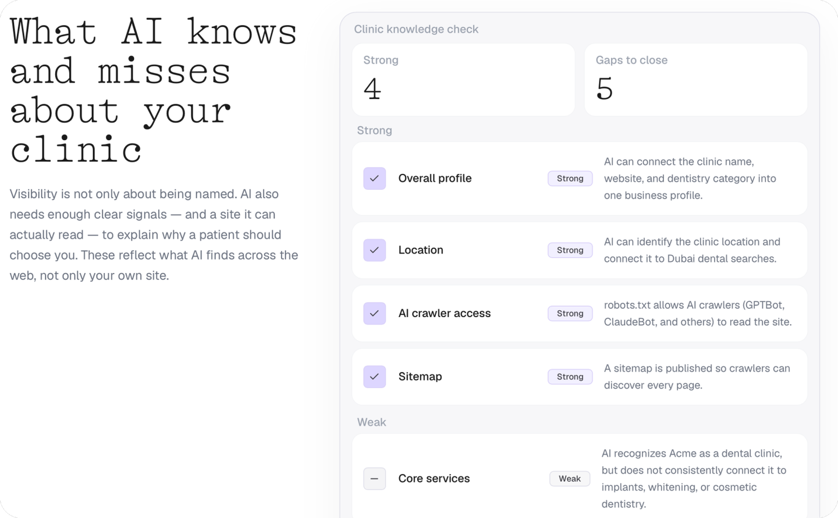Click the Strong badge in AI crawler access row
This screenshot has height=518, width=838.
point(570,313)
